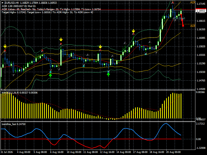Image resolution: width=207 pixels, height=155 pixels.
Task: Click the red square ending the ADR projection
Action: [183, 26]
